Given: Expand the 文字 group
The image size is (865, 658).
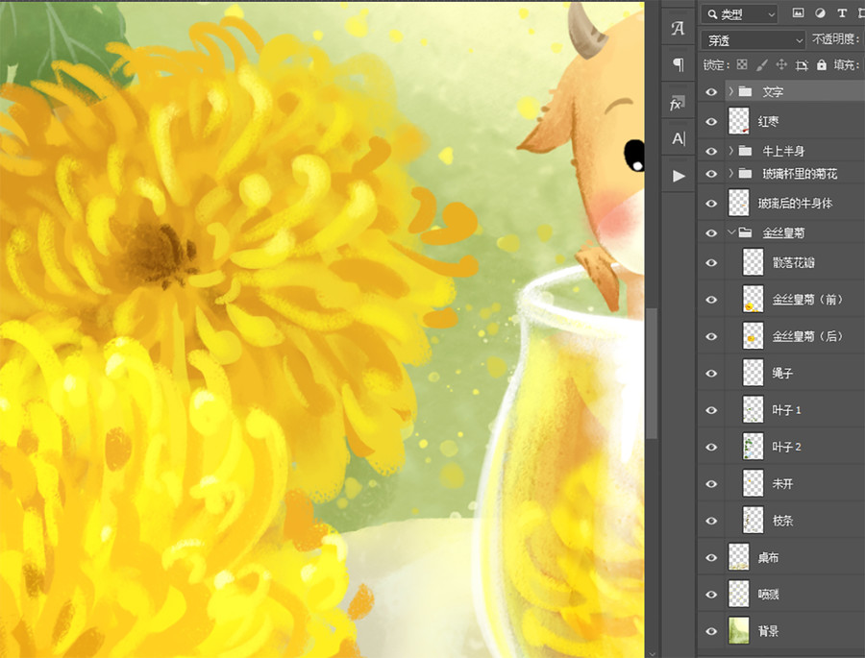Looking at the screenshot, I should (x=731, y=91).
